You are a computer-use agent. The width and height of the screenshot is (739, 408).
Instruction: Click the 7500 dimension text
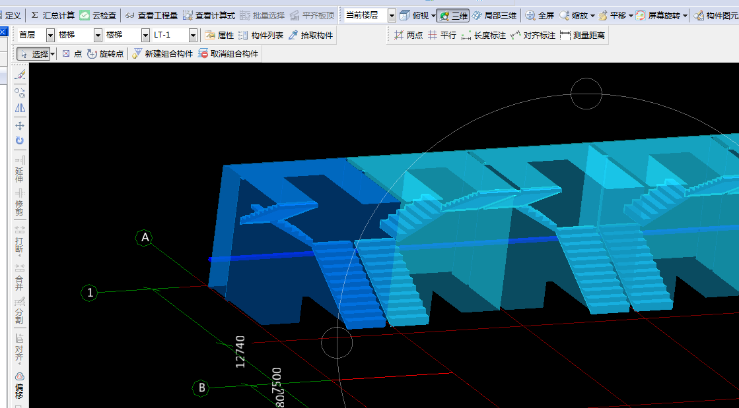[x=277, y=380]
